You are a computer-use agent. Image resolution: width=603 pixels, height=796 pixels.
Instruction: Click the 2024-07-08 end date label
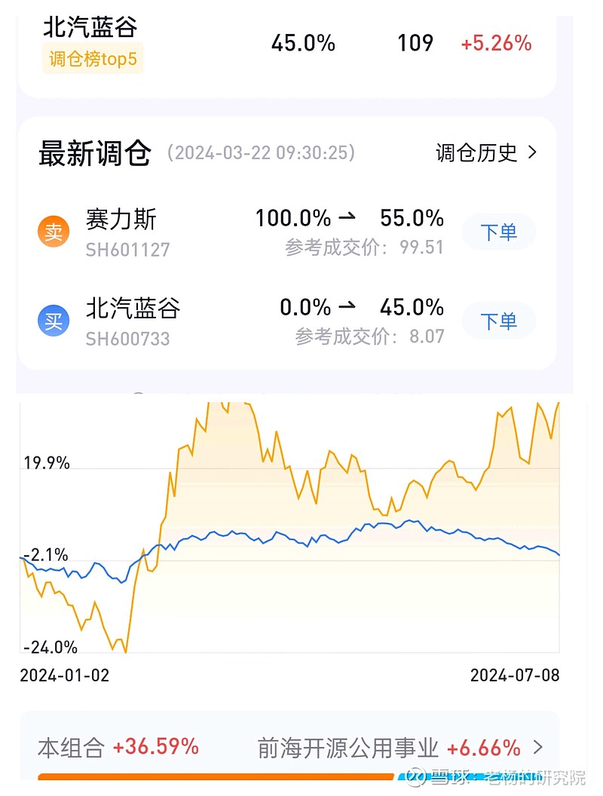click(x=515, y=675)
